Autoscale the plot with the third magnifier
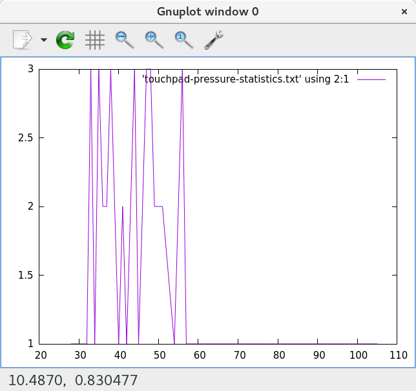The image size is (416, 391). pos(184,40)
